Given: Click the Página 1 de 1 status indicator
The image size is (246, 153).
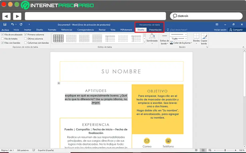Looking at the screenshot, I should (x=7, y=150).
